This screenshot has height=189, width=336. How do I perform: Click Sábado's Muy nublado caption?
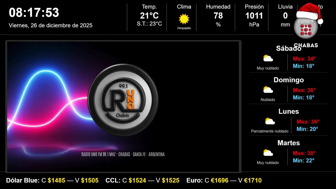click(268, 68)
